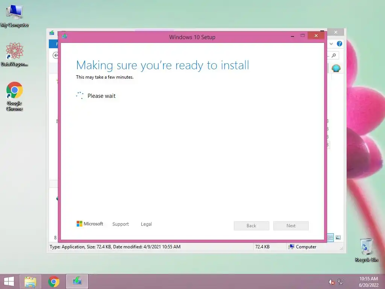Click the Explorer window title icon
This screenshot has width=385, height=289.
(52, 33)
